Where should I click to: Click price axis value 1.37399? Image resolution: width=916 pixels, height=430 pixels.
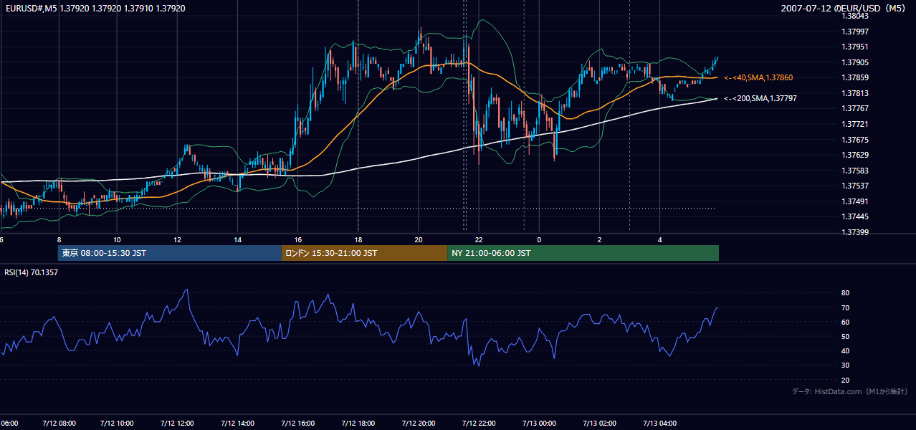[x=855, y=232]
